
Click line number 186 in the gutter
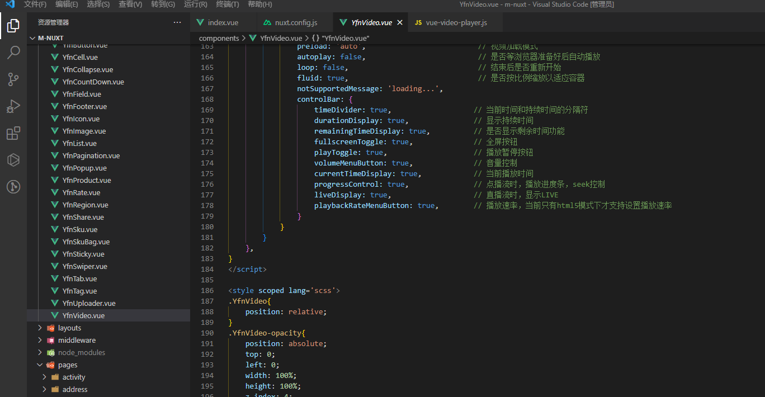(207, 291)
